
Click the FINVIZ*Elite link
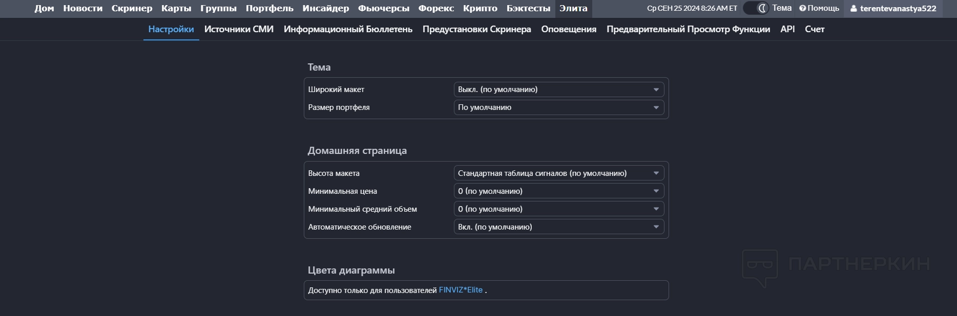click(x=461, y=290)
